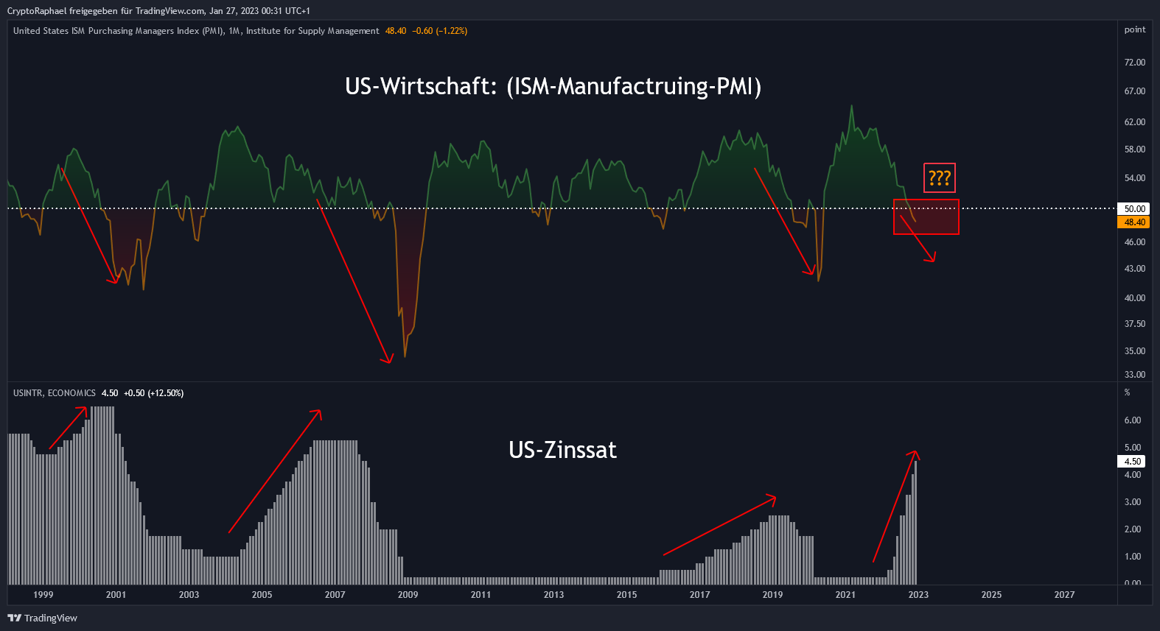The image size is (1160, 631).
Task: Click the -0.60 (-1.22%) change value
Action: coord(440,31)
